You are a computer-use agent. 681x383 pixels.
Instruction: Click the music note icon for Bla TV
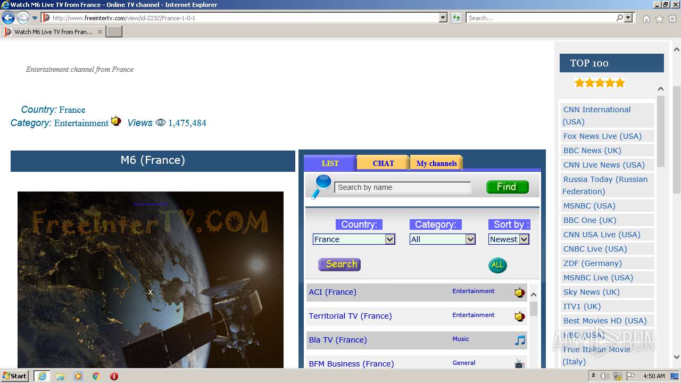point(520,340)
